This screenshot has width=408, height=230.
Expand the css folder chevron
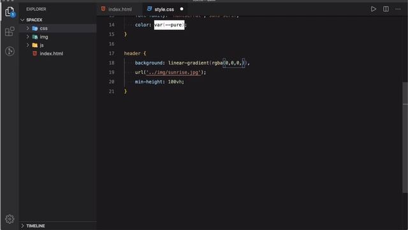coord(27,28)
